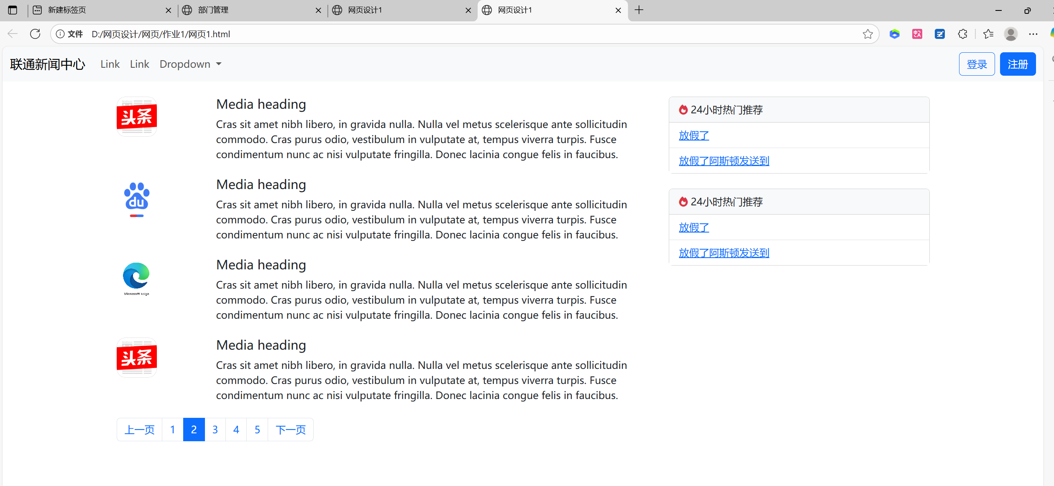Click the Baidu logo thumbnail
Viewport: 1054px width, 486px height.
137,199
